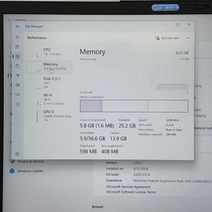Screen dimensions: 212x212
Task: Click the Run new task button
Action: (x=167, y=38)
